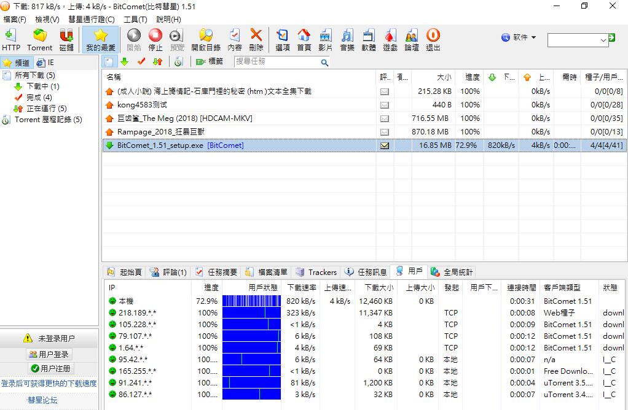Click comment envelope for BitComet_1.51_setup.exe
Screen dimensions: 628x410
[x=385, y=145]
